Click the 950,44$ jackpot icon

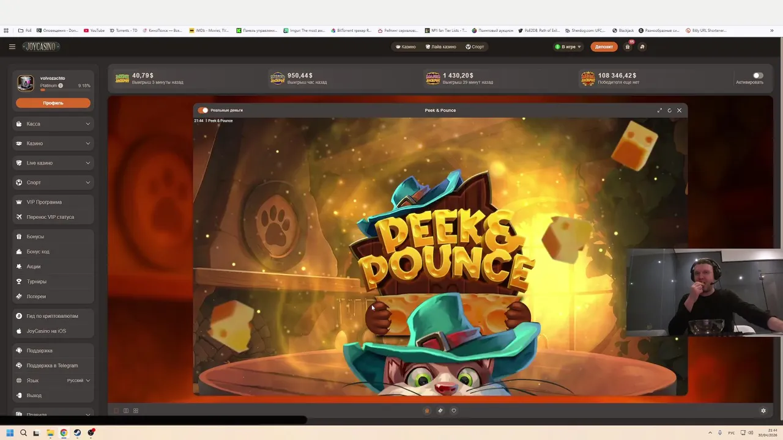click(x=278, y=78)
